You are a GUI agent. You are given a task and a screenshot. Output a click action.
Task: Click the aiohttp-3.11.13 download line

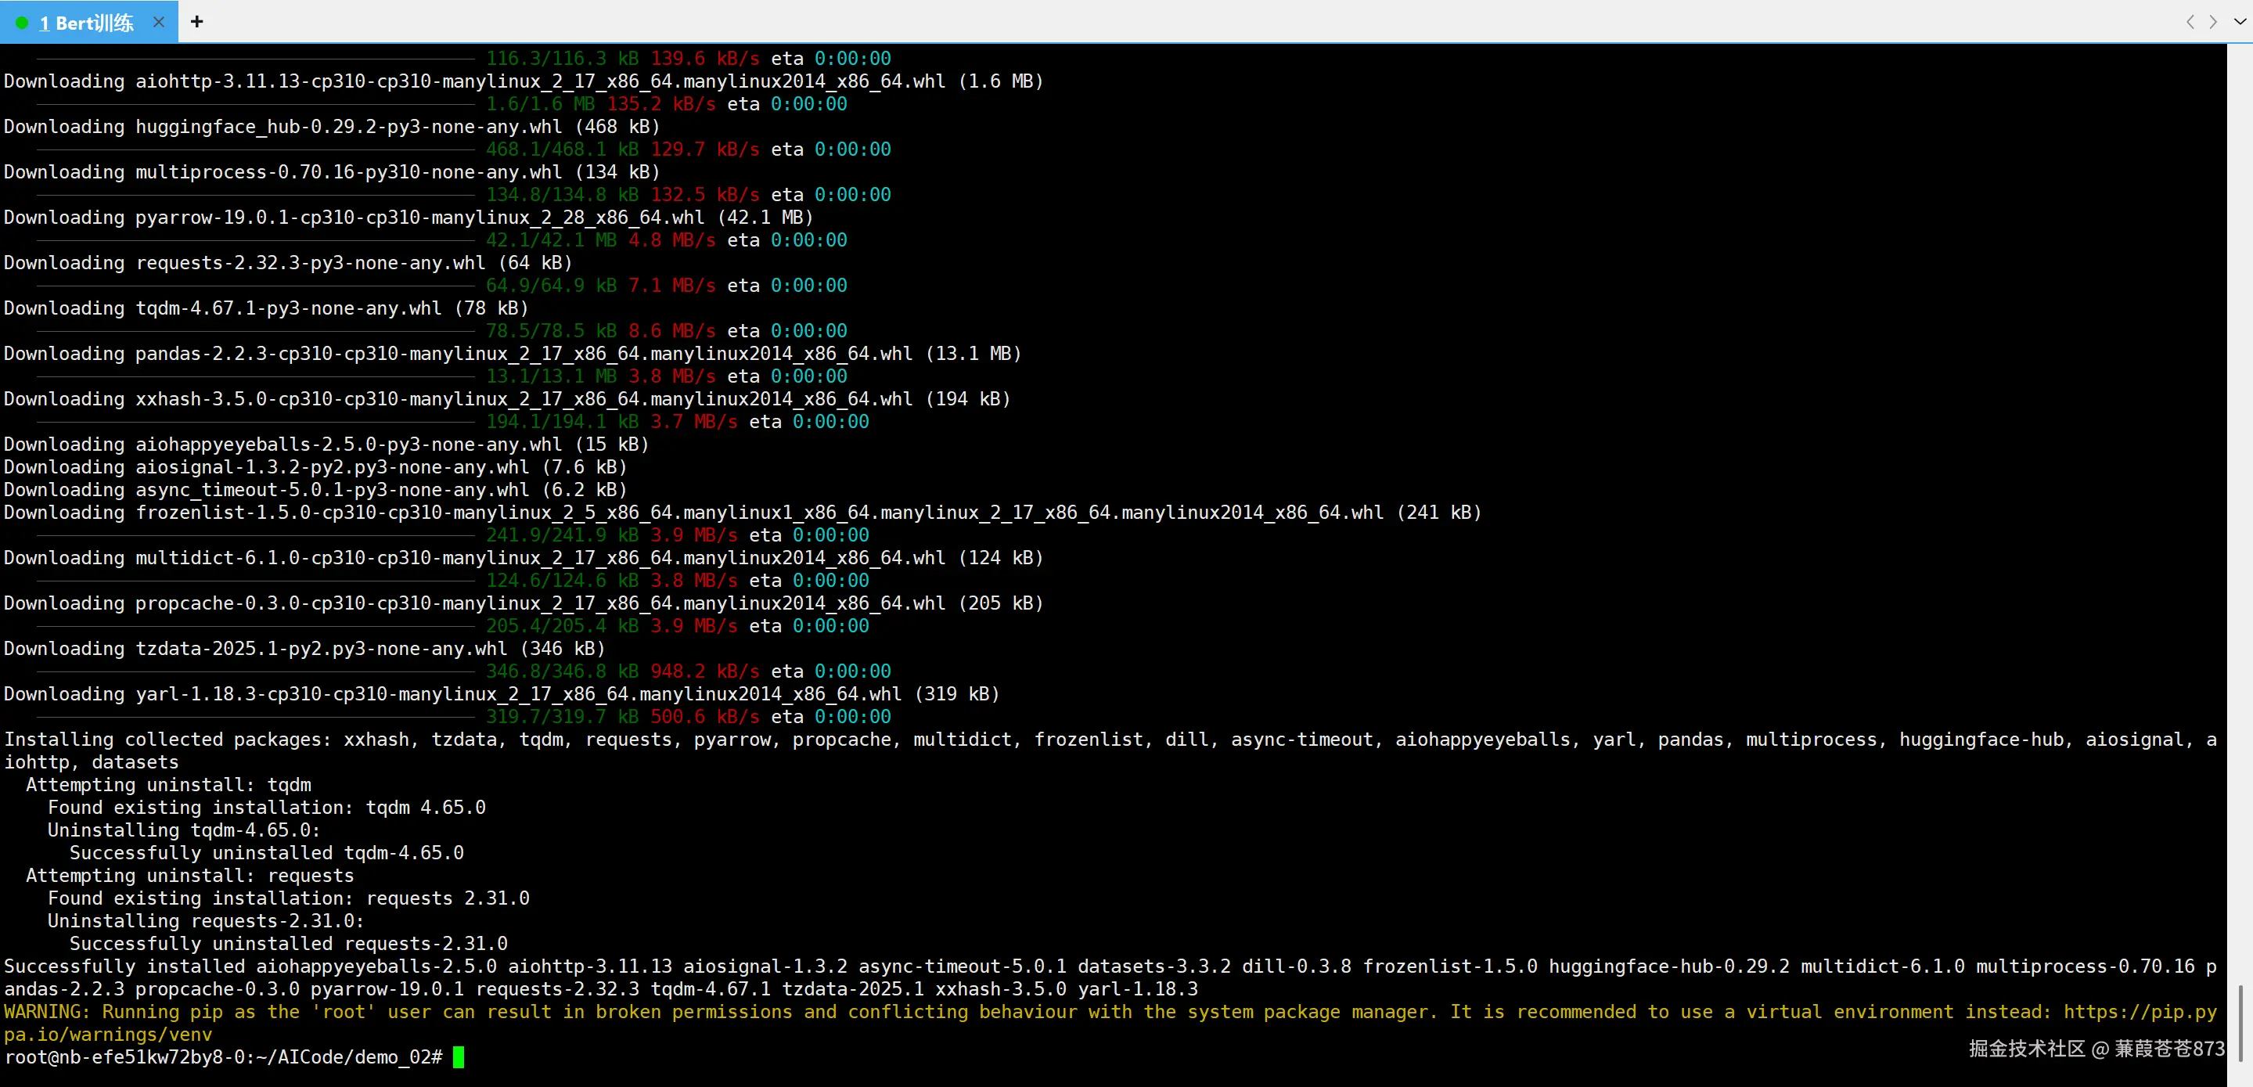pos(523,81)
